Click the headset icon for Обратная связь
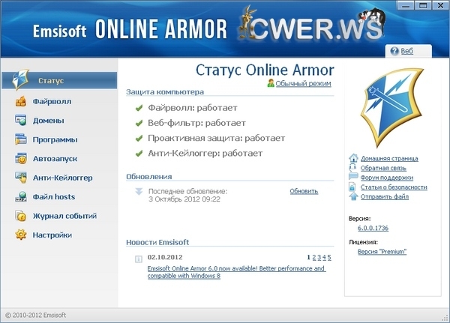Viewport: 450px width, 323px height. click(x=352, y=168)
